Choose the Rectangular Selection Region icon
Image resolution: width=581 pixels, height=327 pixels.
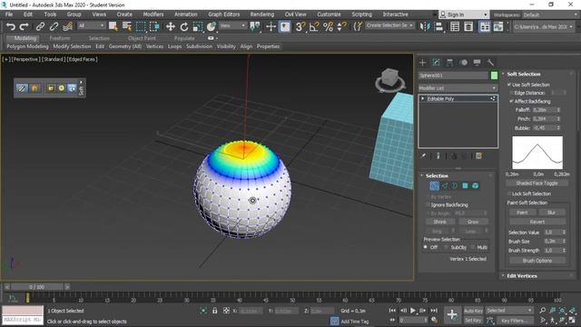tap(141, 26)
